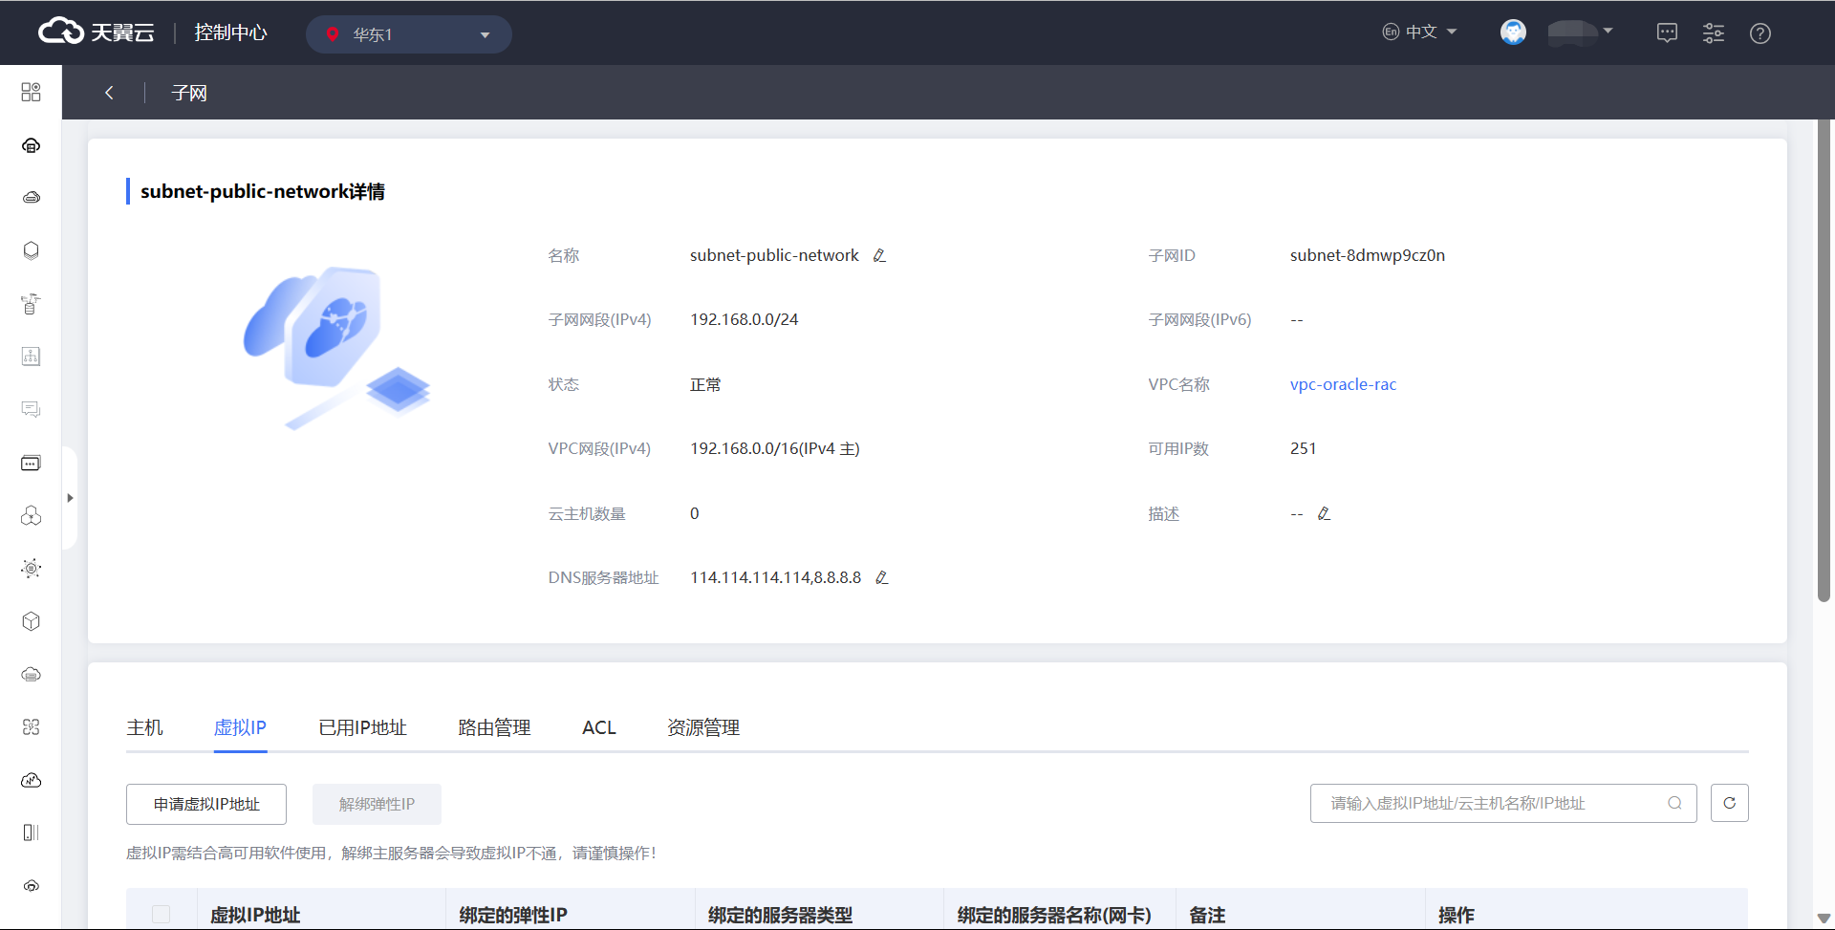Image resolution: width=1835 pixels, height=930 pixels.
Task: Open the service grid icon in sidebar
Action: 31,92
